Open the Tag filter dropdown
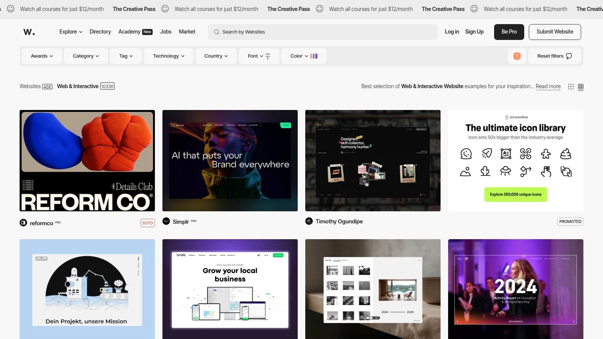This screenshot has height=339, width=603. coord(126,56)
